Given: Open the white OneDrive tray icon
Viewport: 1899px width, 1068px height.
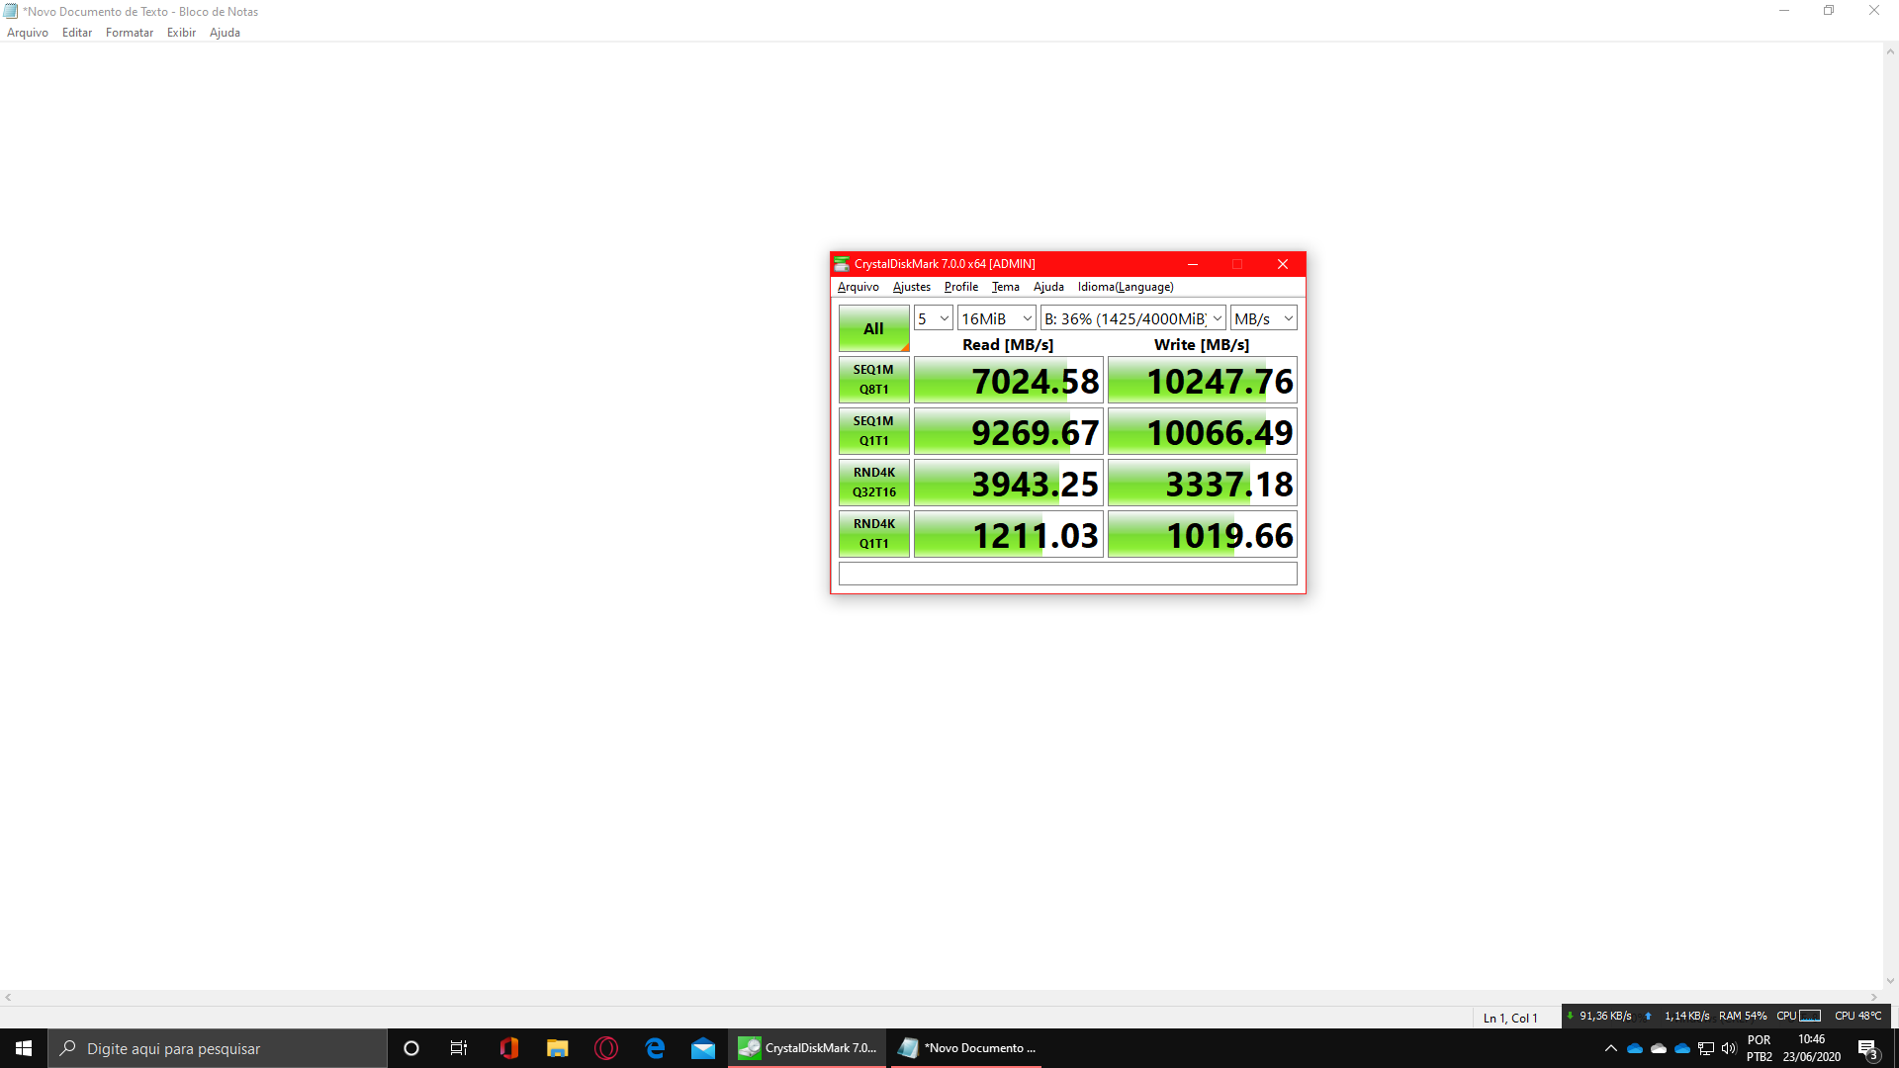Looking at the screenshot, I should coord(1659,1048).
